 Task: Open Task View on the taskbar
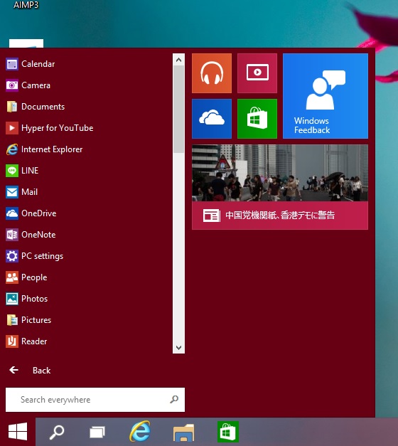(97, 432)
